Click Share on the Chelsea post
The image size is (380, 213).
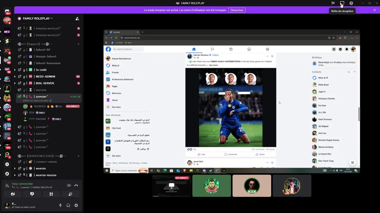pyautogui.click(x=260, y=154)
